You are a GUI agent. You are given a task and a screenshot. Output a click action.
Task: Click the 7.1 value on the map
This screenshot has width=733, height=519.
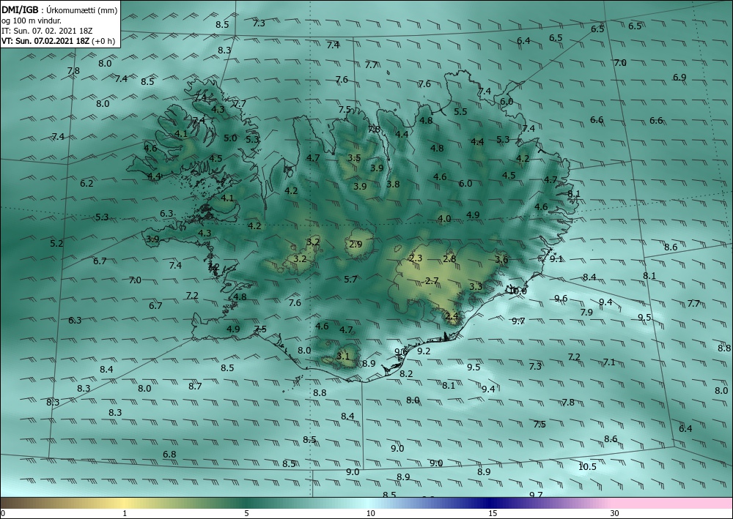click(608, 362)
